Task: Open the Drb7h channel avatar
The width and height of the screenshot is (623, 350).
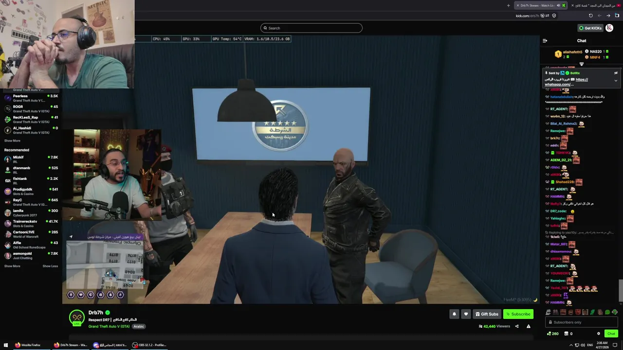Action: pos(77,318)
